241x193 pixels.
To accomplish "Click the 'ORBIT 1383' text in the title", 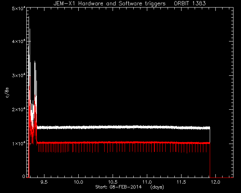I will click(x=190, y=3).
